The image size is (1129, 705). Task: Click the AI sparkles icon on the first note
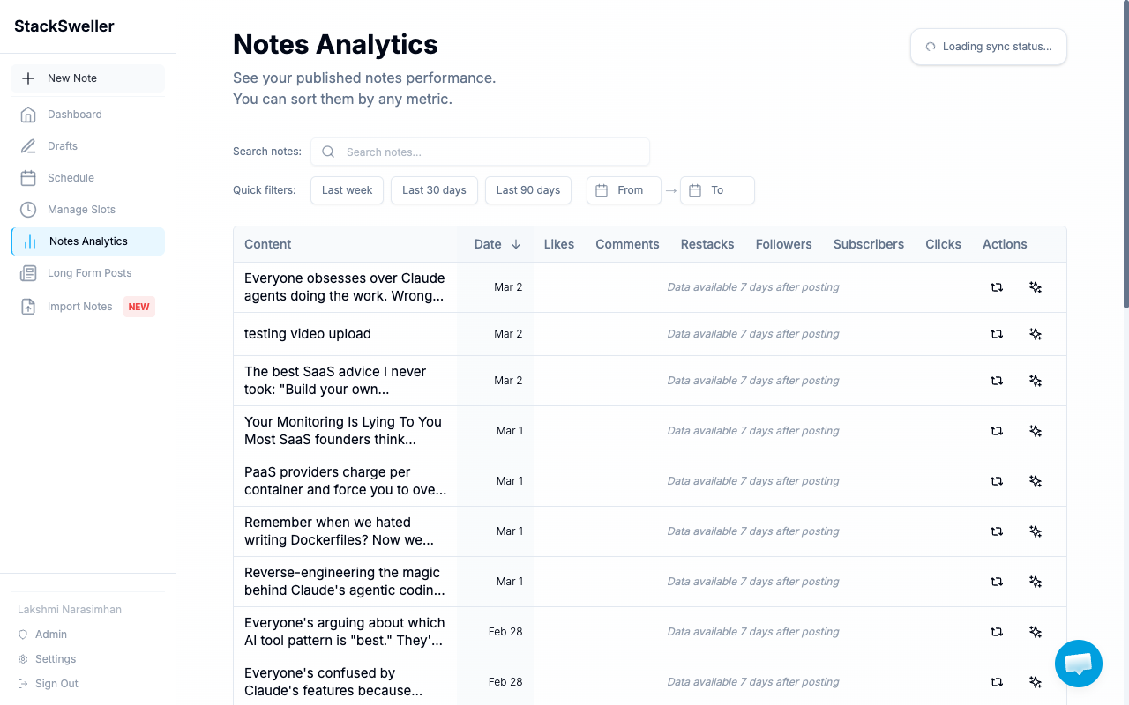click(1035, 287)
